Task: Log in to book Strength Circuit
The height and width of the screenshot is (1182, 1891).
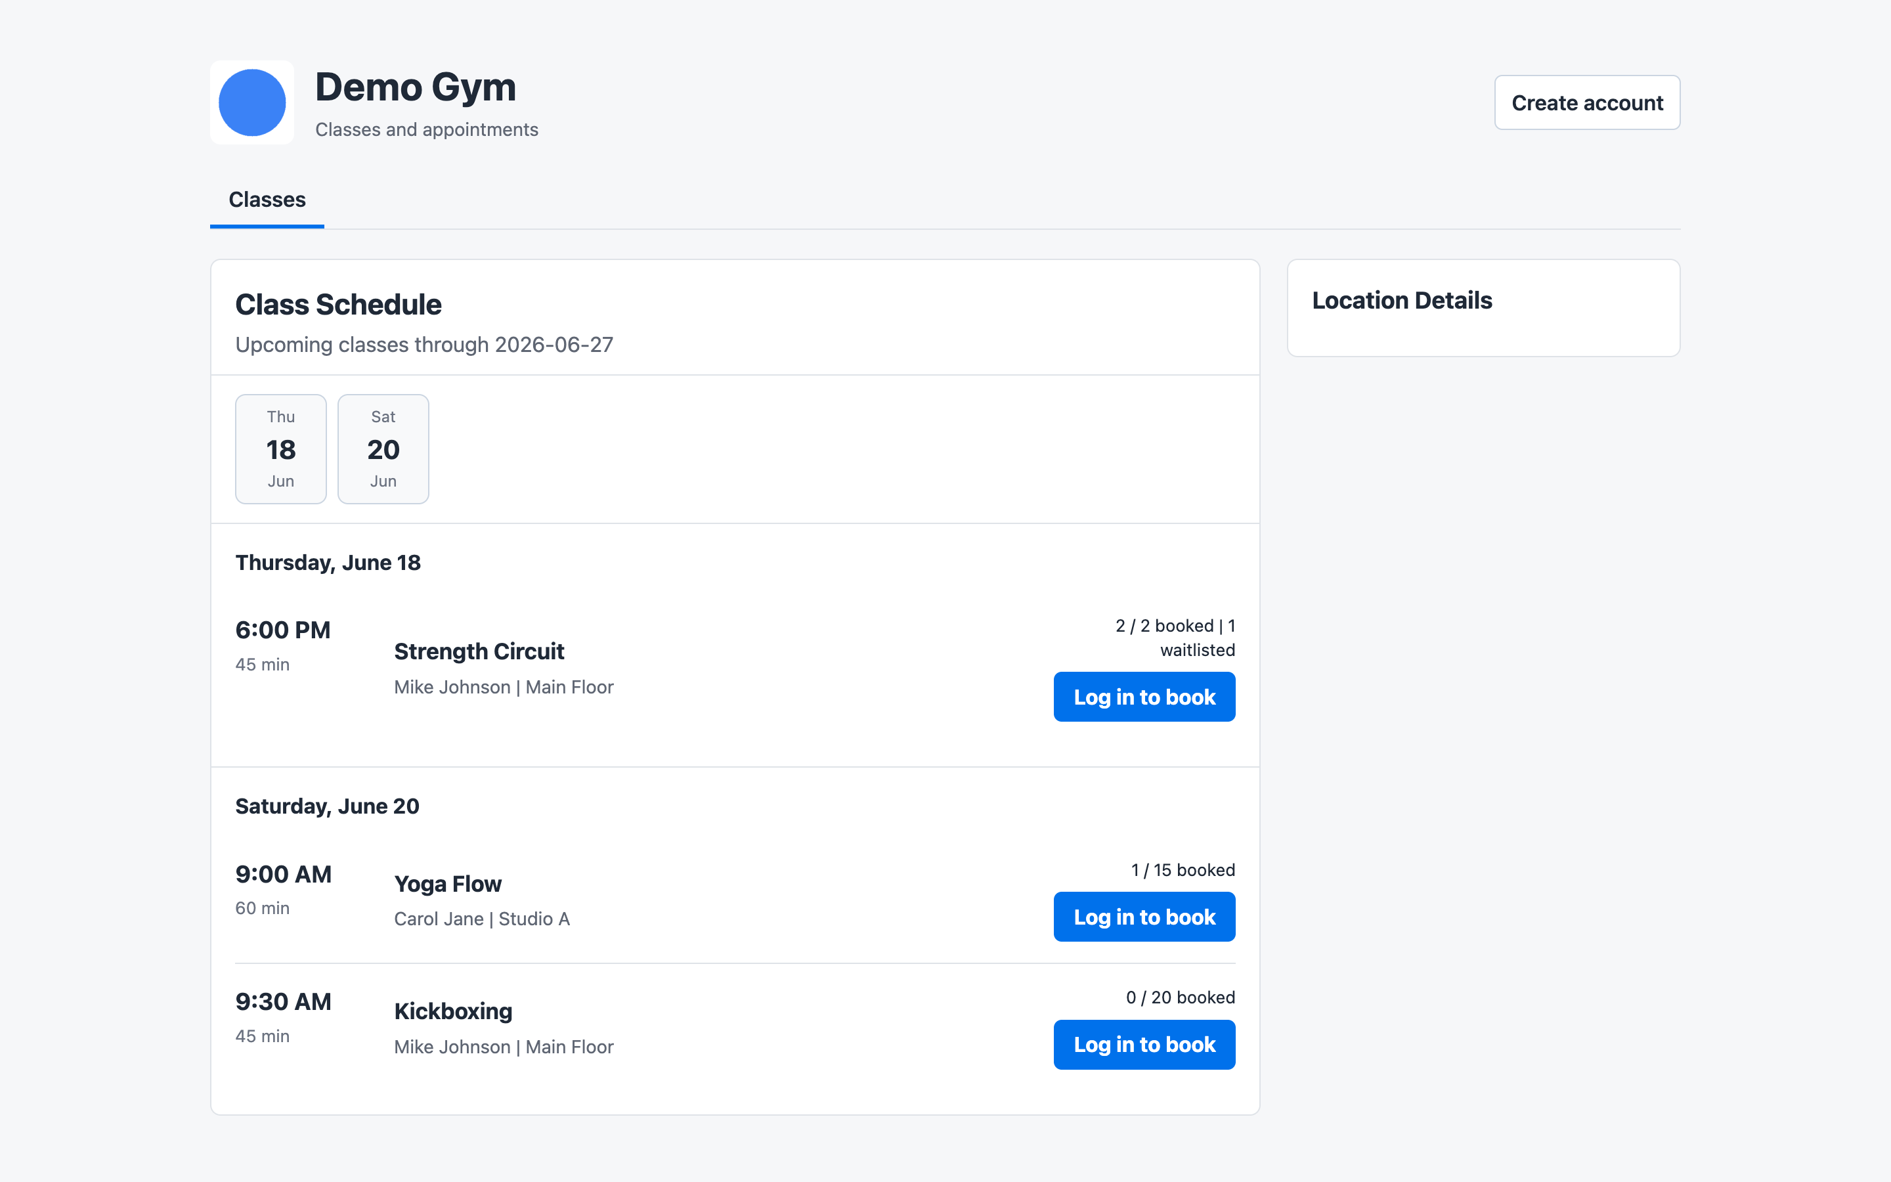Action: [1144, 697]
